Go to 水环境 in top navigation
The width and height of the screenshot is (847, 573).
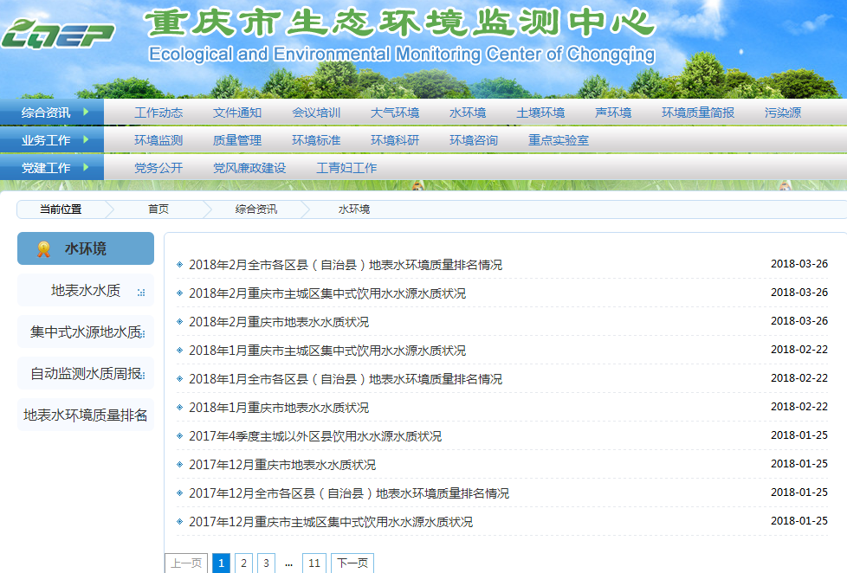[468, 113]
